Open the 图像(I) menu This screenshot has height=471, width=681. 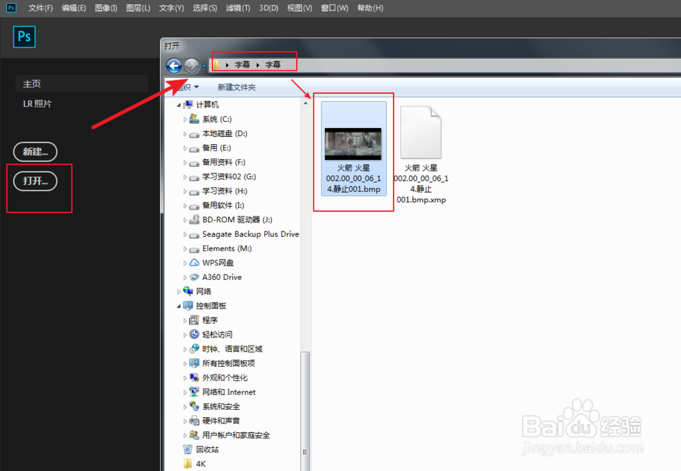[106, 7]
